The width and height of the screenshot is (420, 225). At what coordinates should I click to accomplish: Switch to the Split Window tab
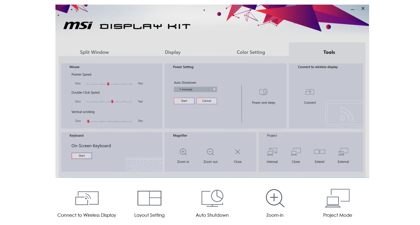pyautogui.click(x=94, y=52)
